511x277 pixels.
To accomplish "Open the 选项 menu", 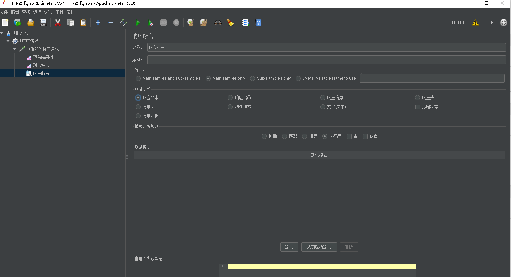I will tap(48, 12).
